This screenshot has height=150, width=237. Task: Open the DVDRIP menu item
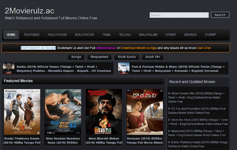point(210,35)
